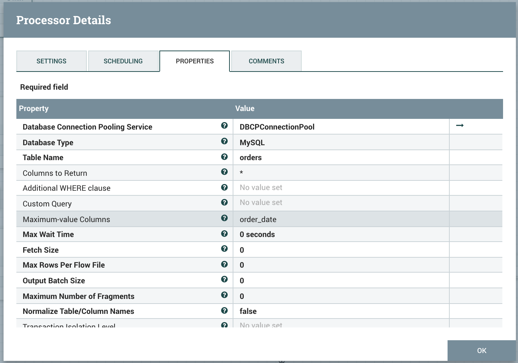Open the Scheduling tab
Image resolution: width=518 pixels, height=363 pixels.
coord(123,61)
